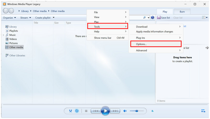
Task: Open the Help question mark icon
Action: click(x=153, y=18)
